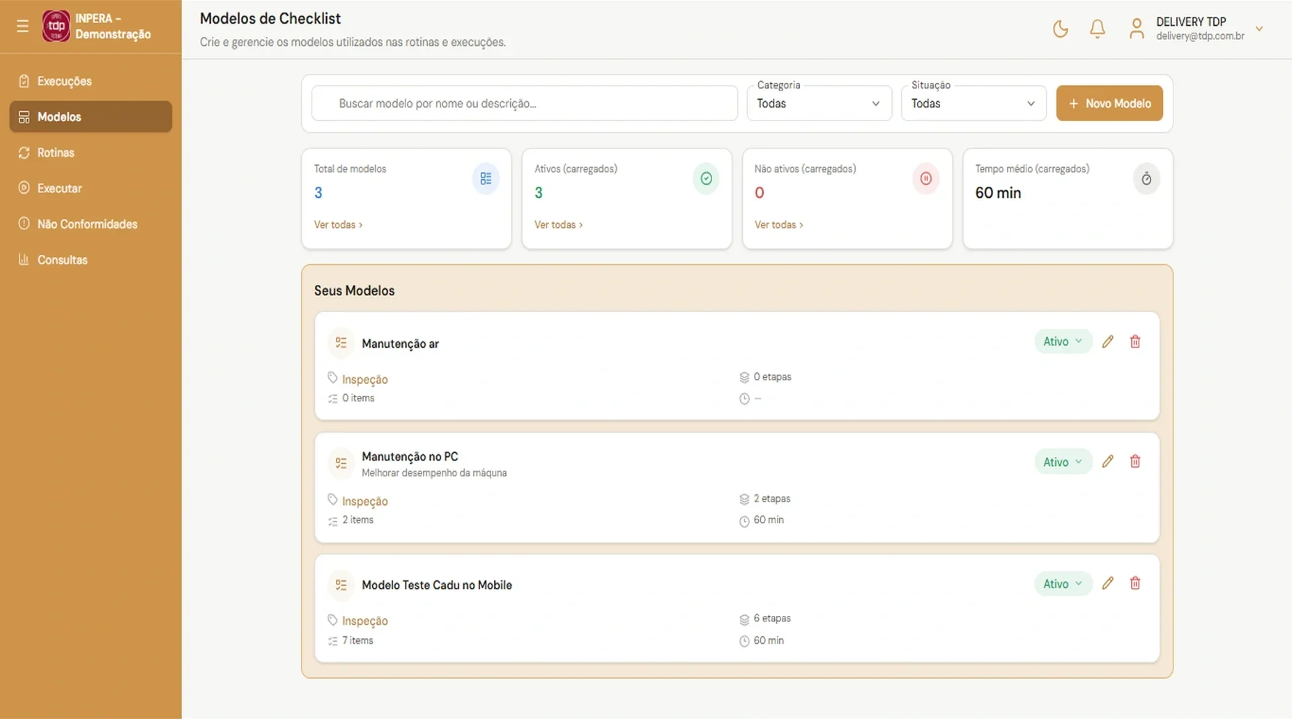
Task: Click checklist icon beside Manutenção ar
Action: tap(341, 343)
